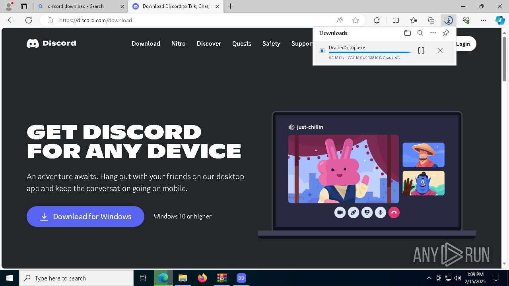Open DD app from taskbar

tap(241, 278)
